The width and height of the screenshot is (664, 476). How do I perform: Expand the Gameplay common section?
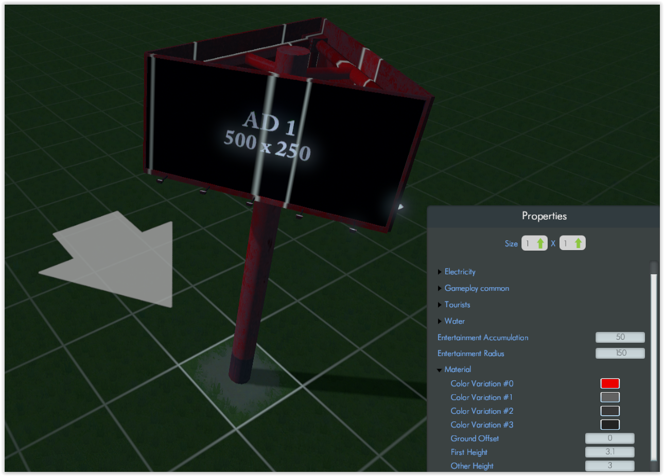pyautogui.click(x=440, y=288)
